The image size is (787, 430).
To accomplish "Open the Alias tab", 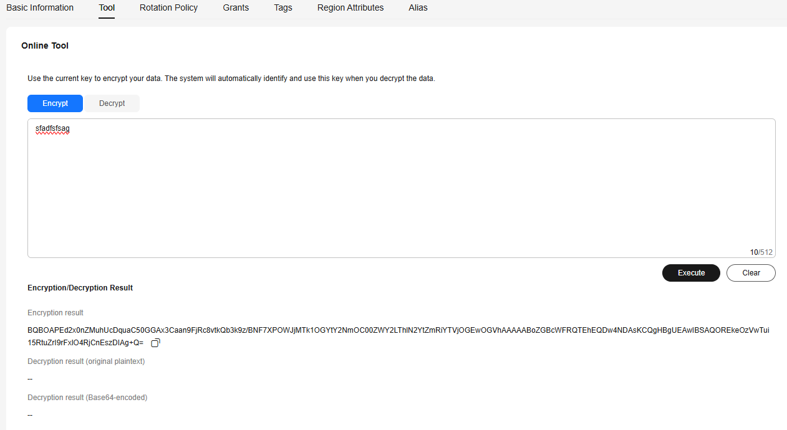I will pyautogui.click(x=418, y=8).
